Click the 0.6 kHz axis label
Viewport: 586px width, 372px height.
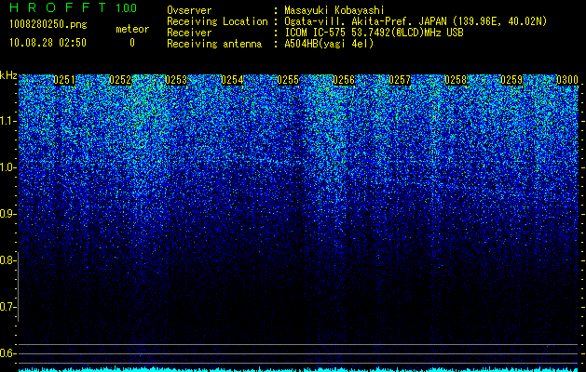[8, 353]
